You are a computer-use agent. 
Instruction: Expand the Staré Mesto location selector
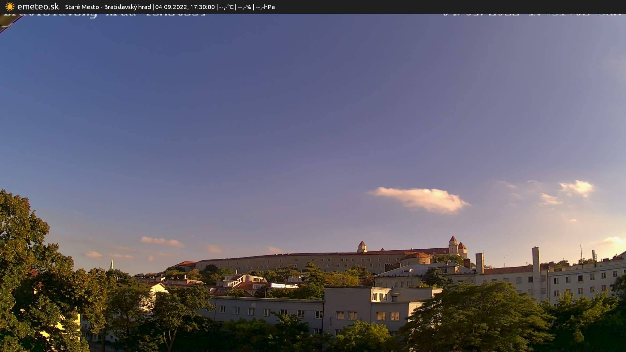coord(82,7)
